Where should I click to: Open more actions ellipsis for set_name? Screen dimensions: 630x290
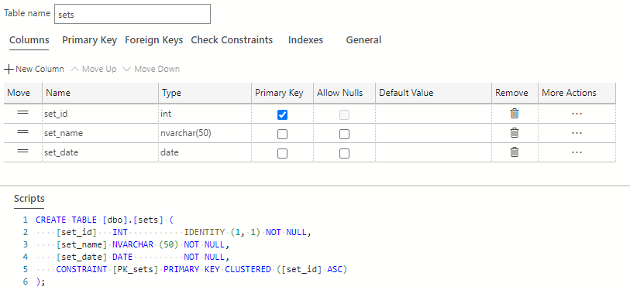pos(577,133)
